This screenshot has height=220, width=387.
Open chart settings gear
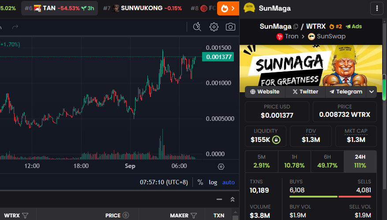(x=214, y=26)
